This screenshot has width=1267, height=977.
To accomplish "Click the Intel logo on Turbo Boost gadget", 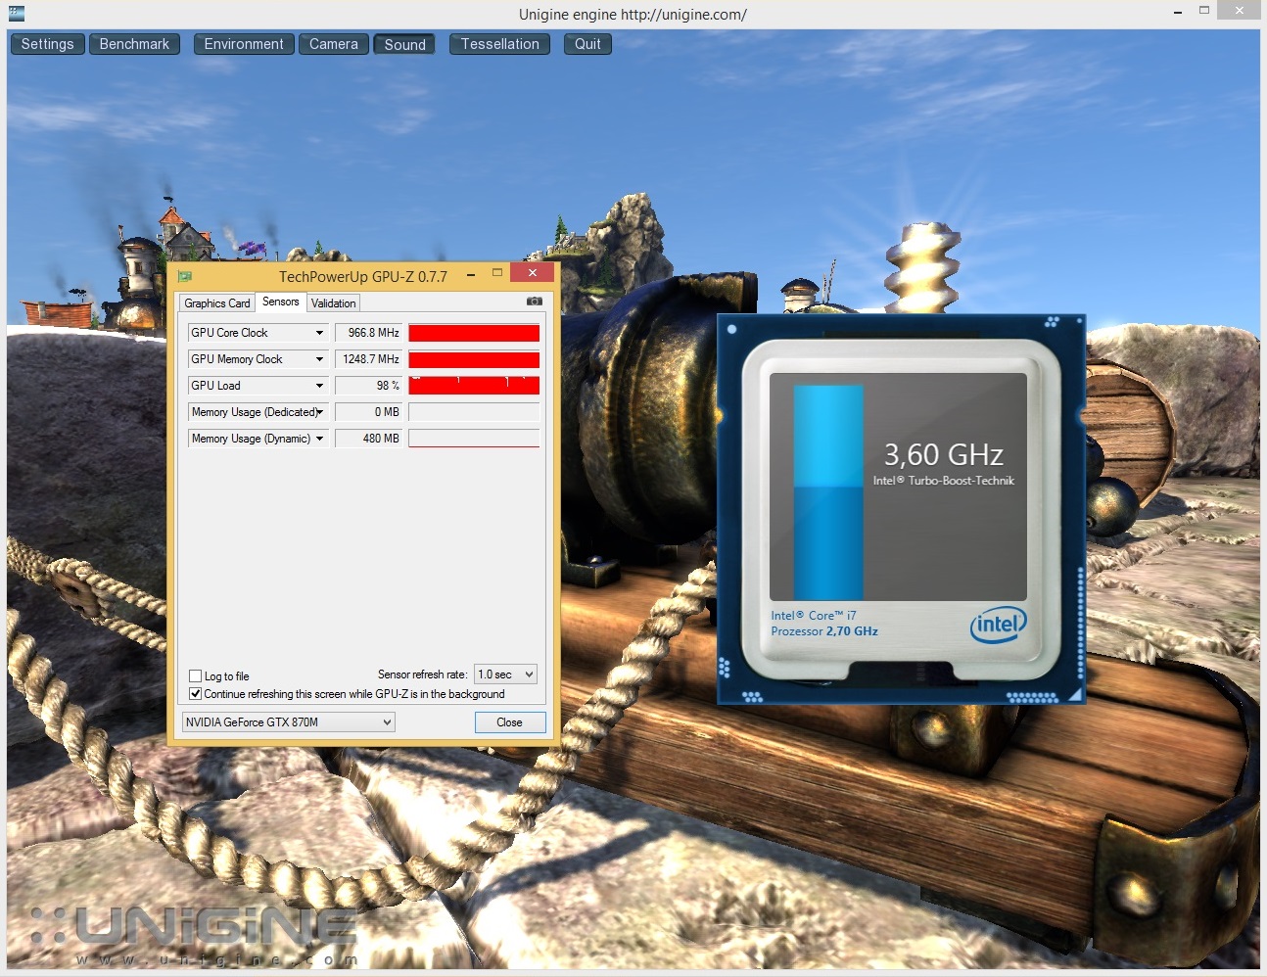I will point(999,624).
